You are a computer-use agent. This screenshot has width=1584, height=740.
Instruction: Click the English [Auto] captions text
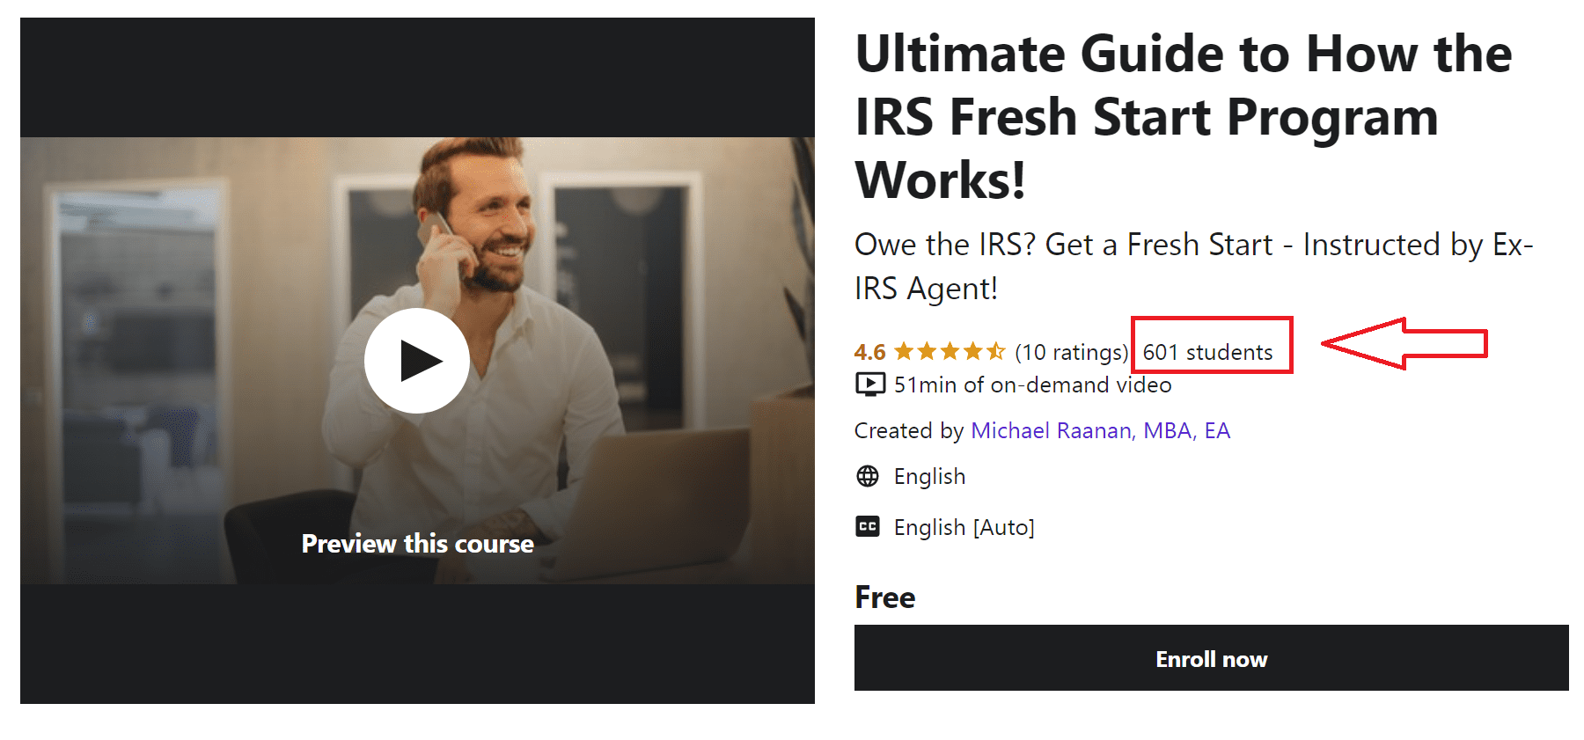(964, 527)
